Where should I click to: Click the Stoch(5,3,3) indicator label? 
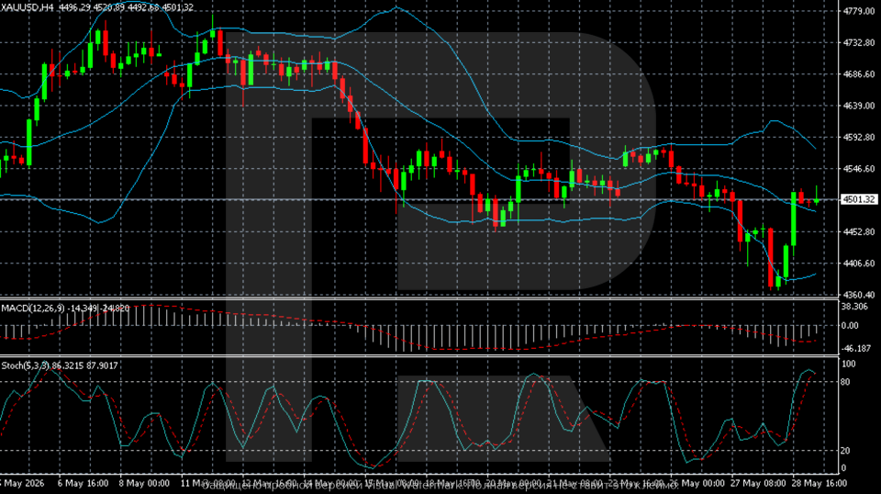point(26,365)
